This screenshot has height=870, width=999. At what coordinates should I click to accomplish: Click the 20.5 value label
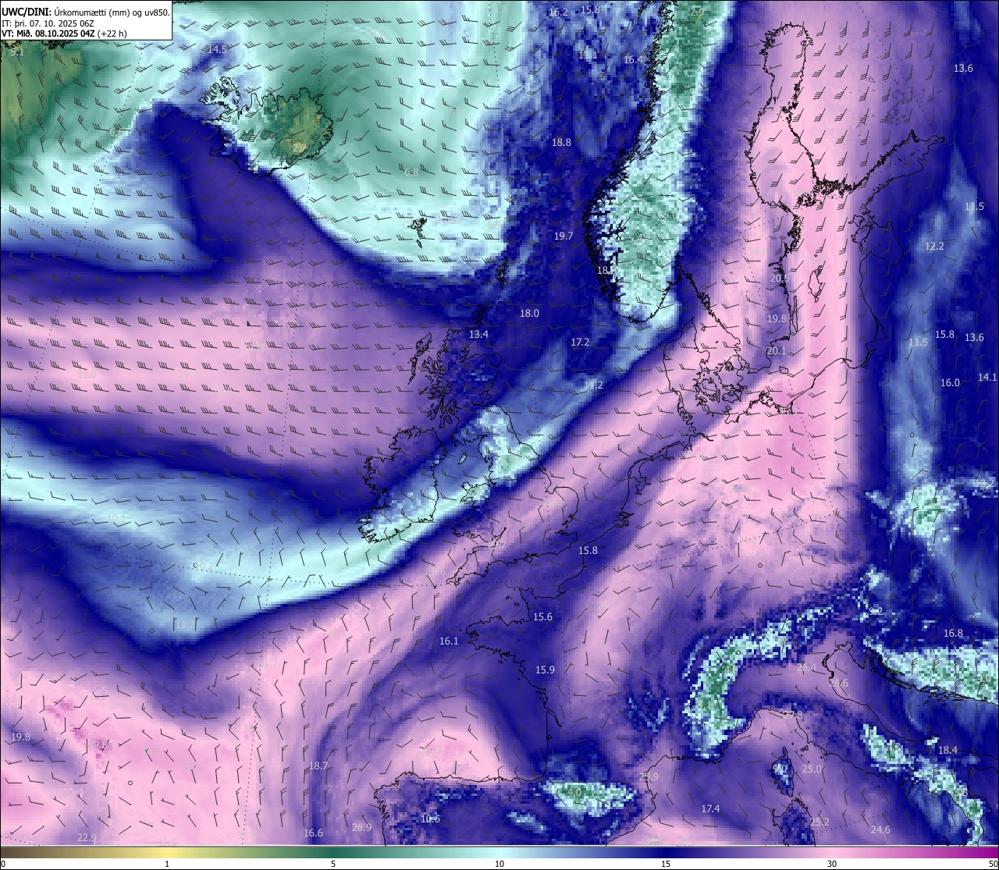780,278
